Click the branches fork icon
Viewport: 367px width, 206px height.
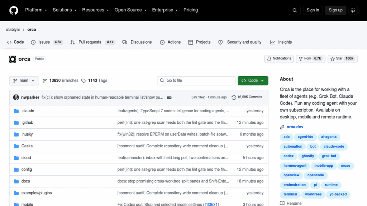coord(45,80)
